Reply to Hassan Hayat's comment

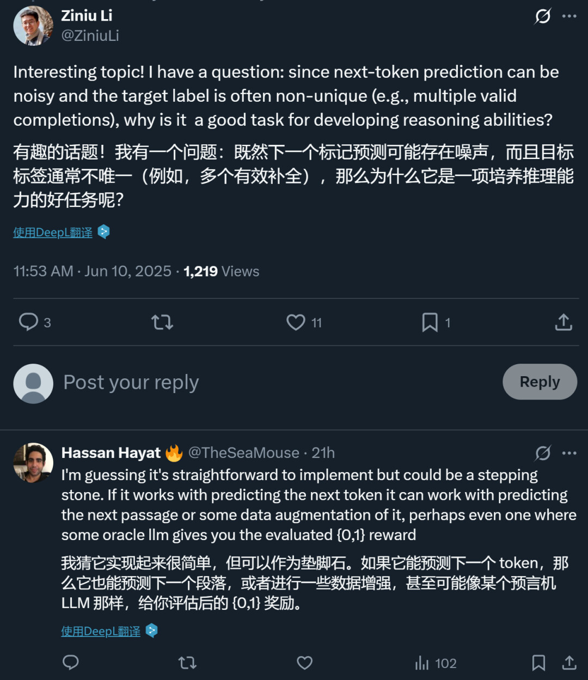71,663
